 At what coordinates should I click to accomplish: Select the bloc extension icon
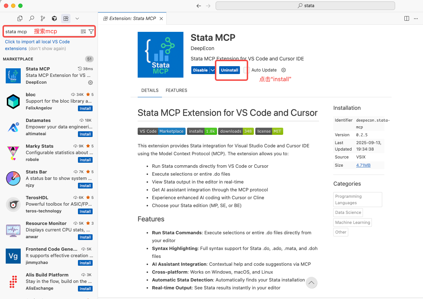point(13,102)
